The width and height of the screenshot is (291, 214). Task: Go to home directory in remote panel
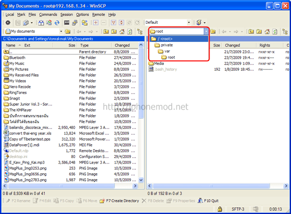point(267,32)
